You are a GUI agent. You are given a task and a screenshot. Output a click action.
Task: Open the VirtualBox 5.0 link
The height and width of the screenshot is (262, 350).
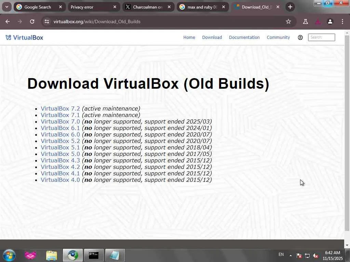(x=60, y=154)
